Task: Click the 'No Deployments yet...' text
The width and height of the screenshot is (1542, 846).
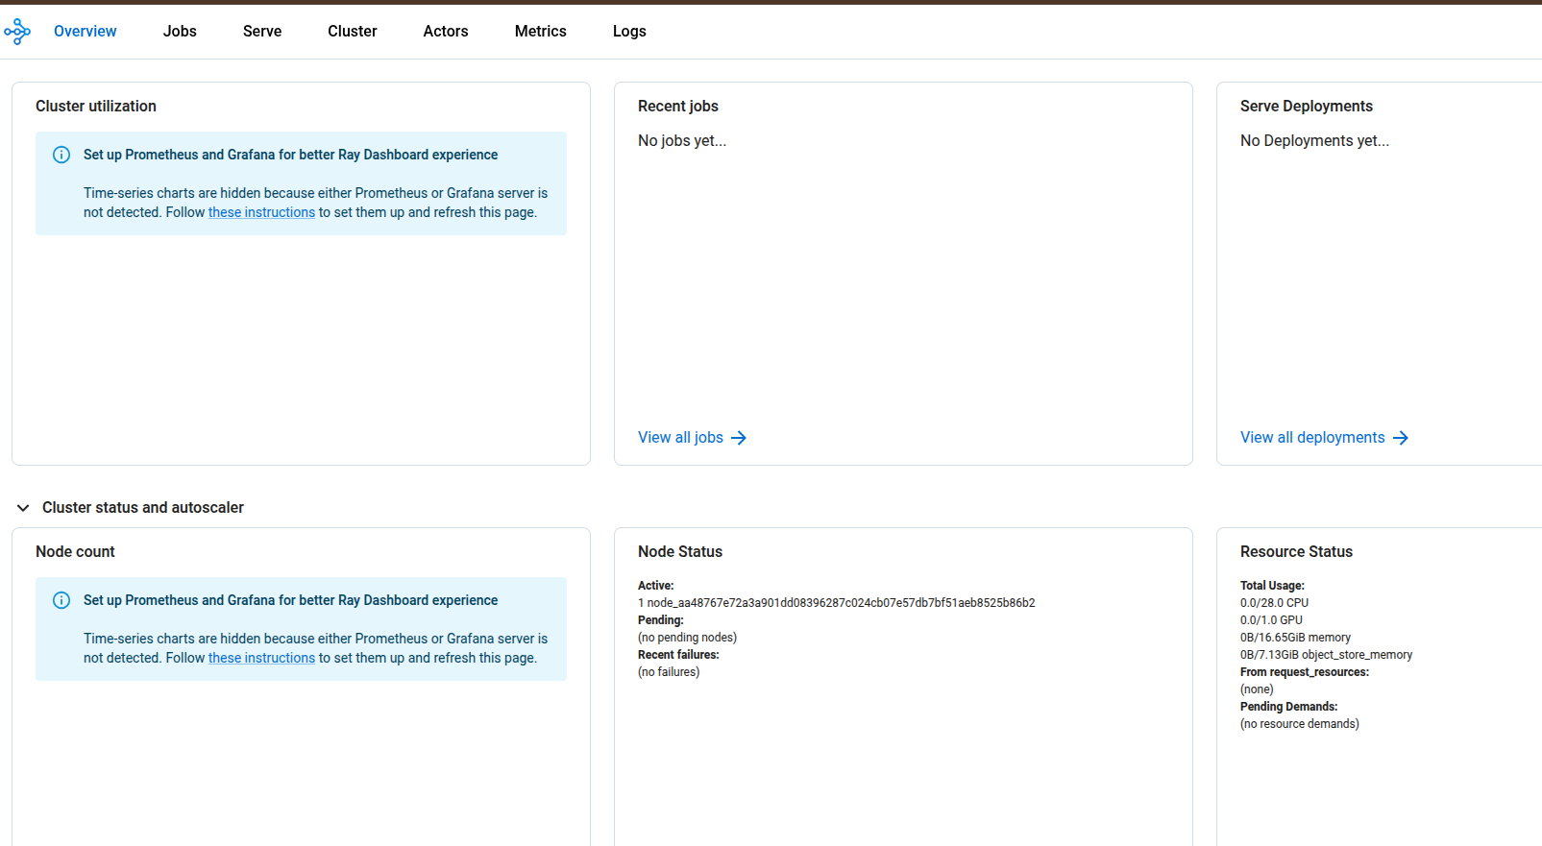Action: point(1314,141)
